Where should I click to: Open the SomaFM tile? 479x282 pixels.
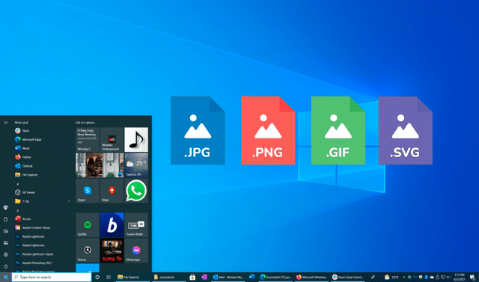(x=112, y=251)
